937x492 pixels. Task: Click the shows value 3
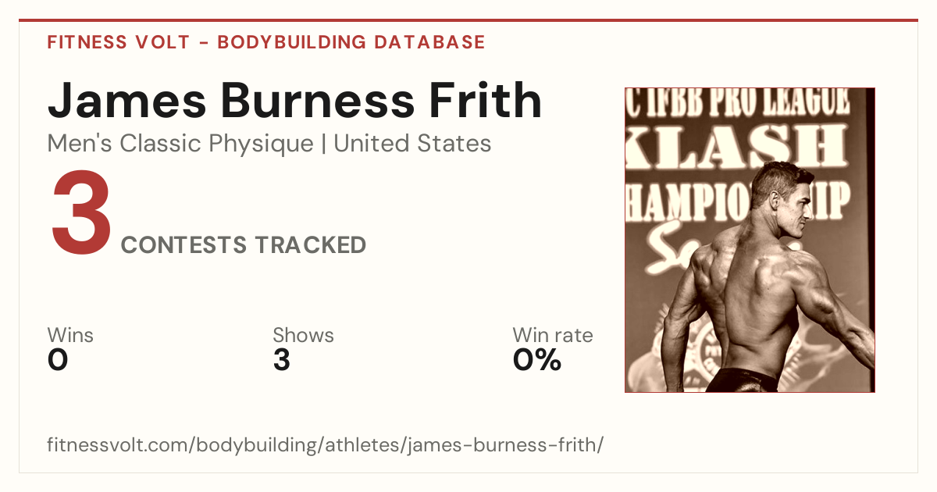281,360
